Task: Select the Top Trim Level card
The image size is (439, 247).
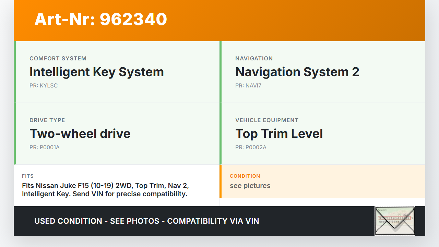Action: pos(322,134)
